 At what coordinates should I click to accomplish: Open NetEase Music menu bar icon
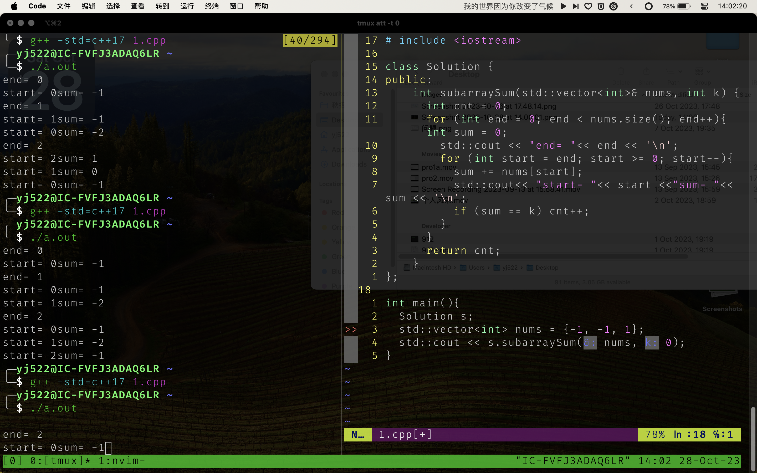tap(614, 6)
